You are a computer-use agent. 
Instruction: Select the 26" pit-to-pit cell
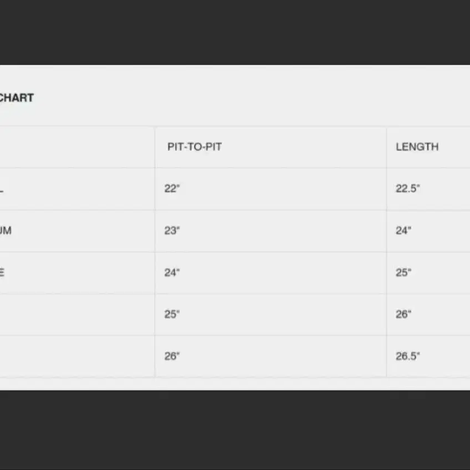pyautogui.click(x=172, y=356)
